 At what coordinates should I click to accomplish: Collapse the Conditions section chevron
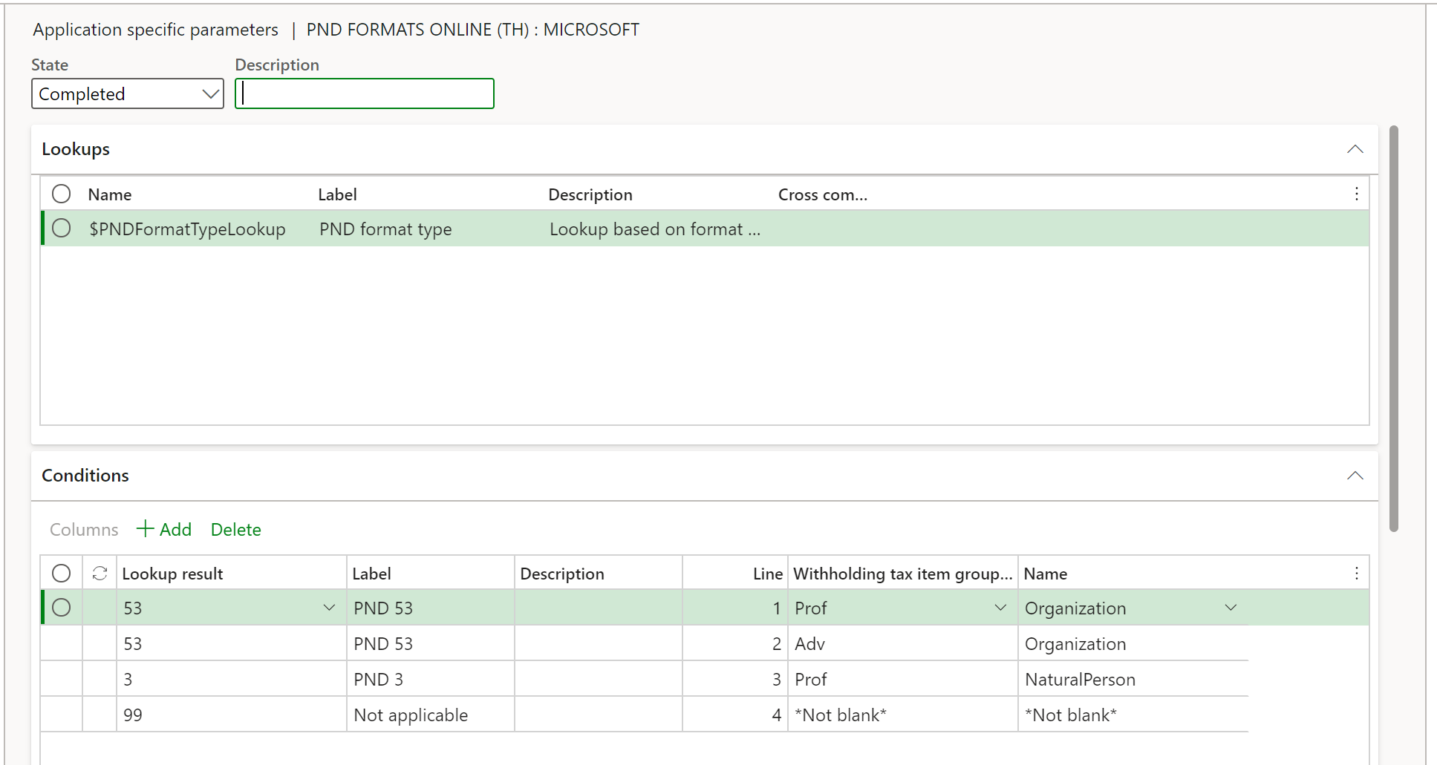pos(1355,476)
